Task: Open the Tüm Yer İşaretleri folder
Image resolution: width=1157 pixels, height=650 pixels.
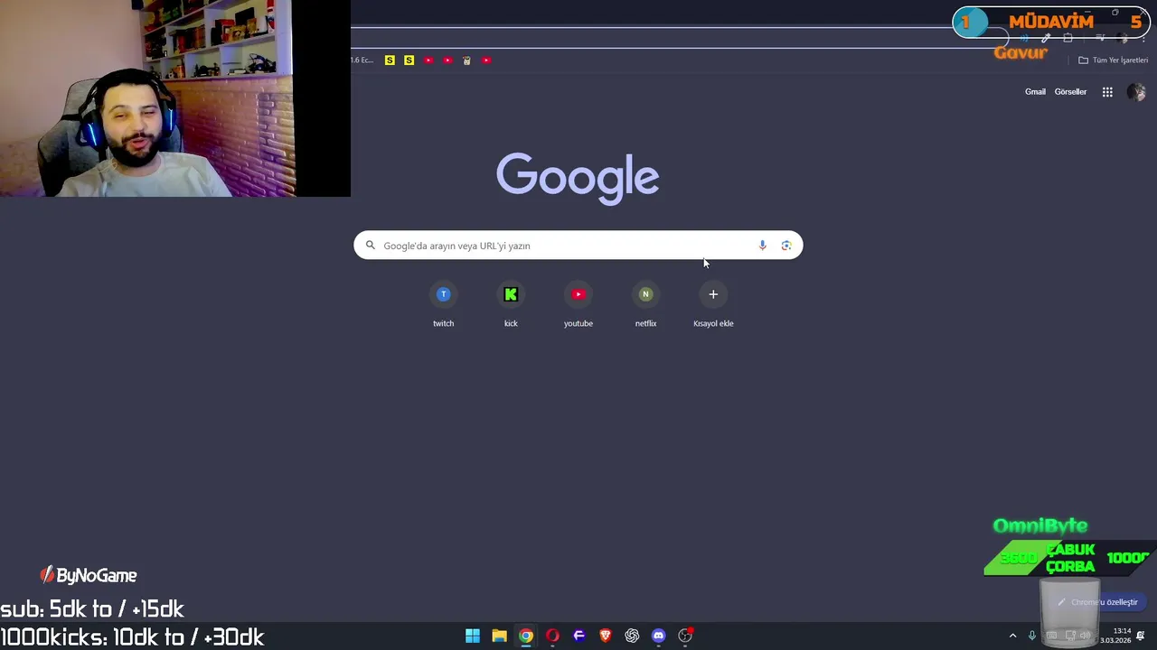Action: click(1113, 60)
